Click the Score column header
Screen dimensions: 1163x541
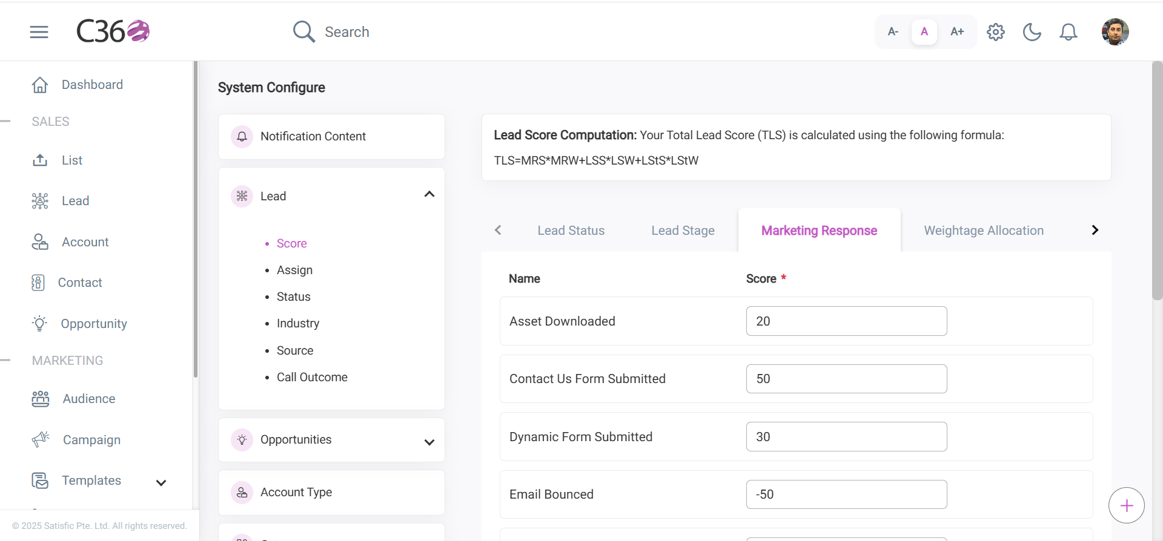click(761, 279)
